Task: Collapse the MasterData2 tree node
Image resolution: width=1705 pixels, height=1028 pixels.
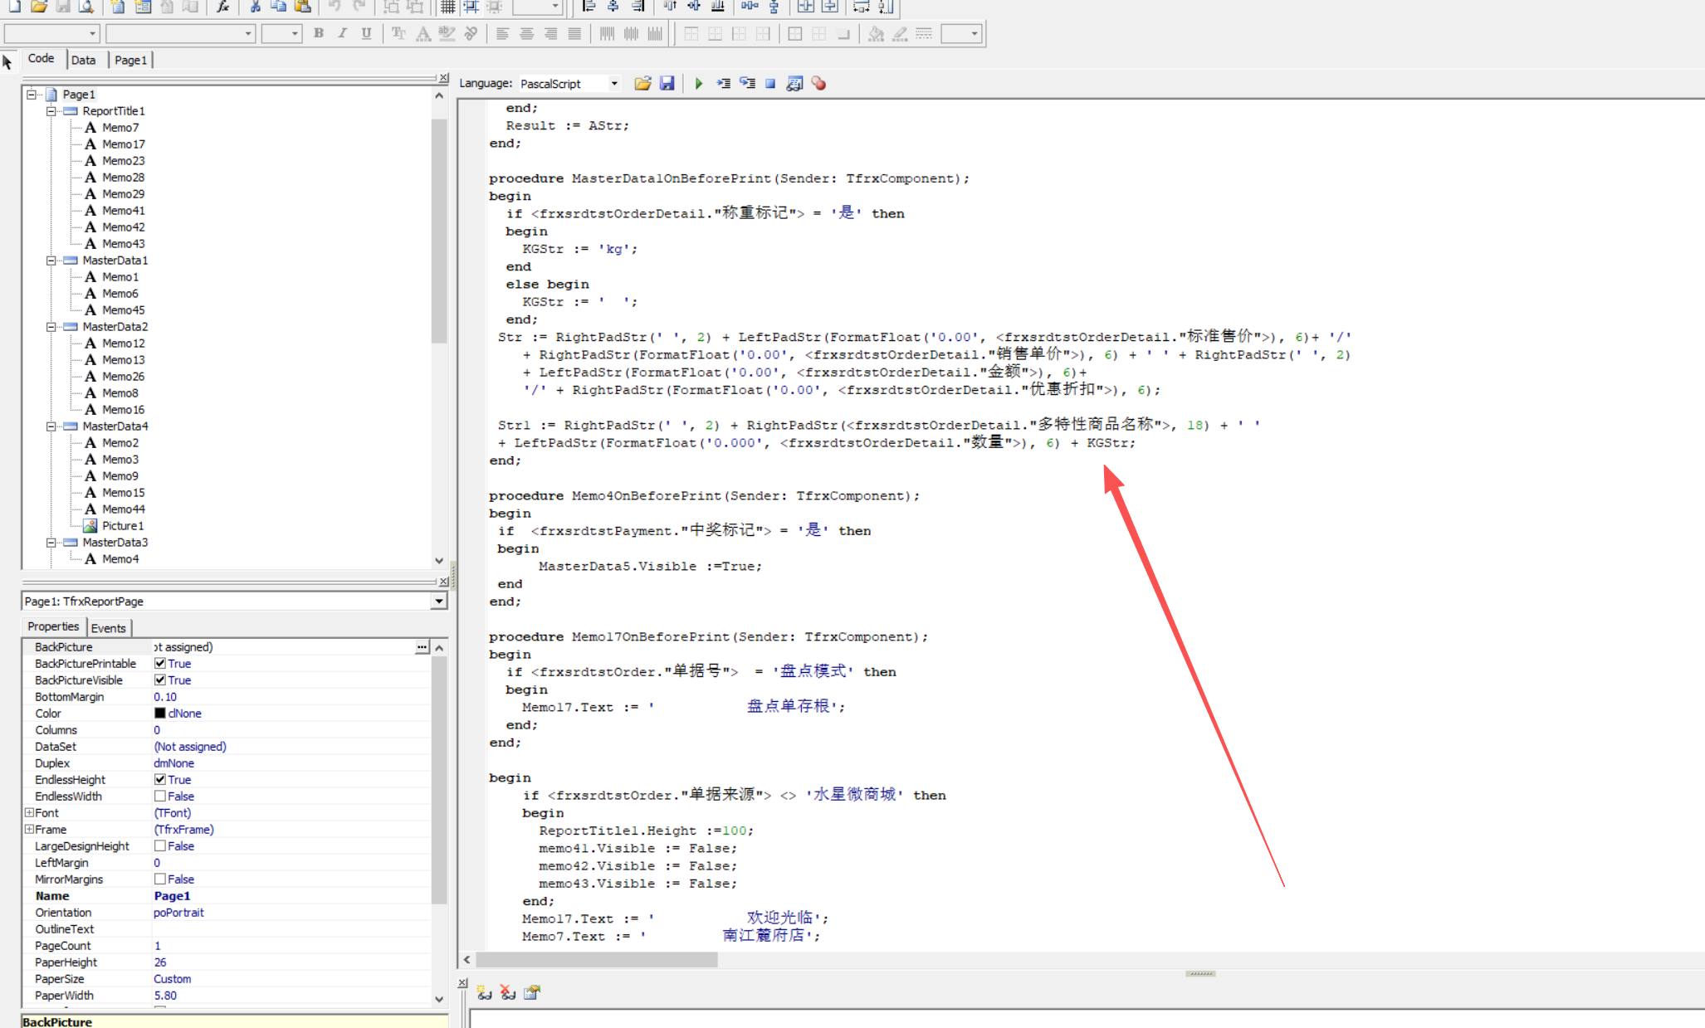Action: tap(51, 327)
